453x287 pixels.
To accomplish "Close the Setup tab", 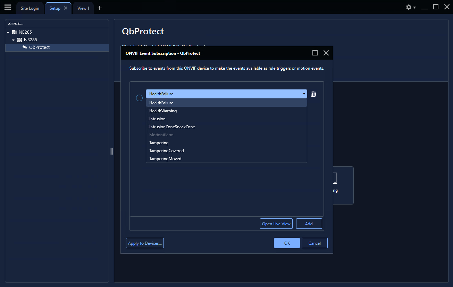I will (66, 8).
